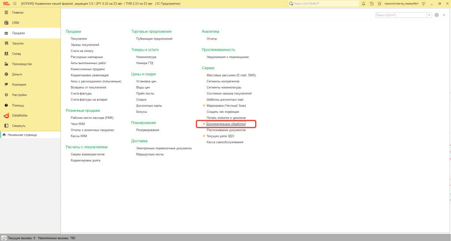
Task: Select the Производство factory icon
Action: (x=6, y=64)
